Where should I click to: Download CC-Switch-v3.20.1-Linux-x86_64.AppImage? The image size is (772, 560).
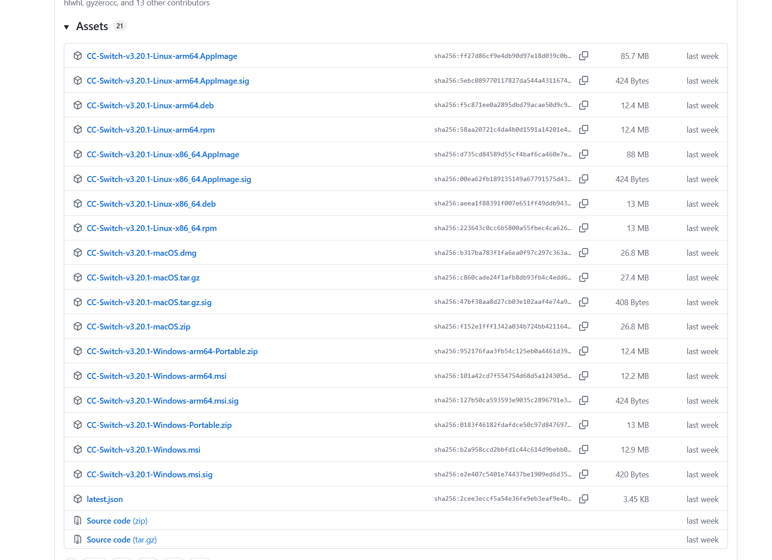pyautogui.click(x=163, y=155)
